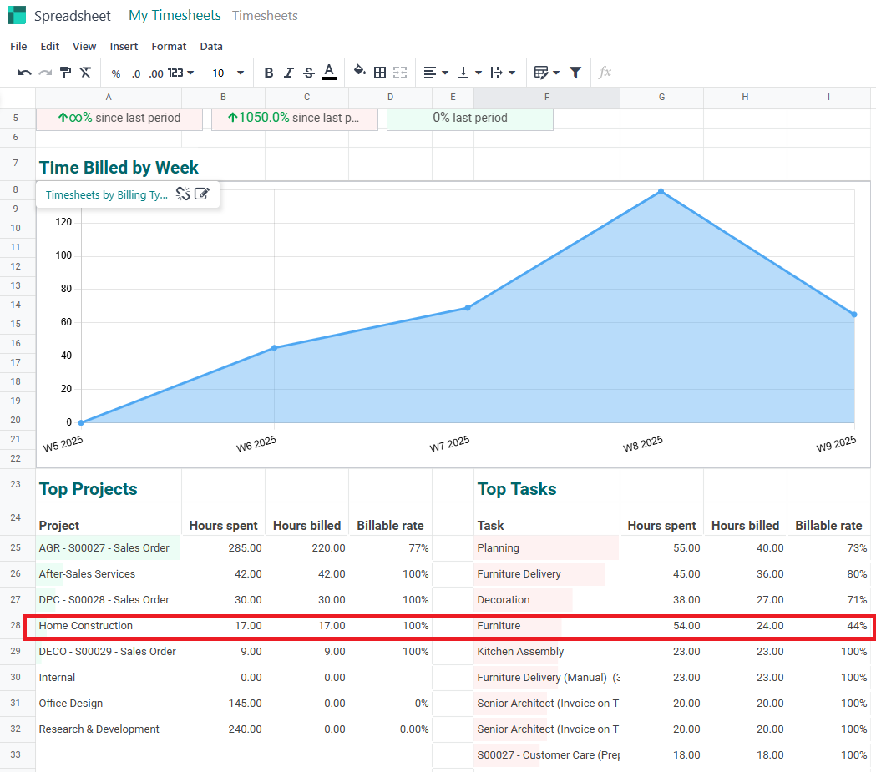The image size is (876, 772).
Task: Click the W8 2025 chart data point
Action: [661, 191]
